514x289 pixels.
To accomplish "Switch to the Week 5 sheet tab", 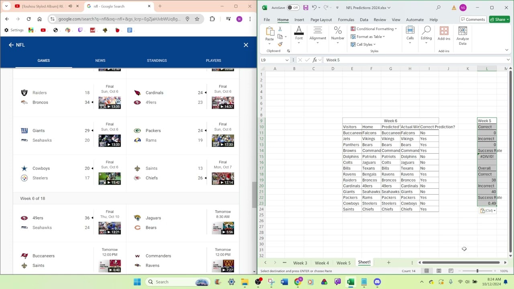I will [343, 263].
